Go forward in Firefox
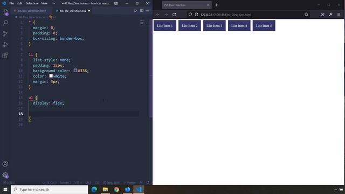Screen dimensions: 345x194 (166, 15)
